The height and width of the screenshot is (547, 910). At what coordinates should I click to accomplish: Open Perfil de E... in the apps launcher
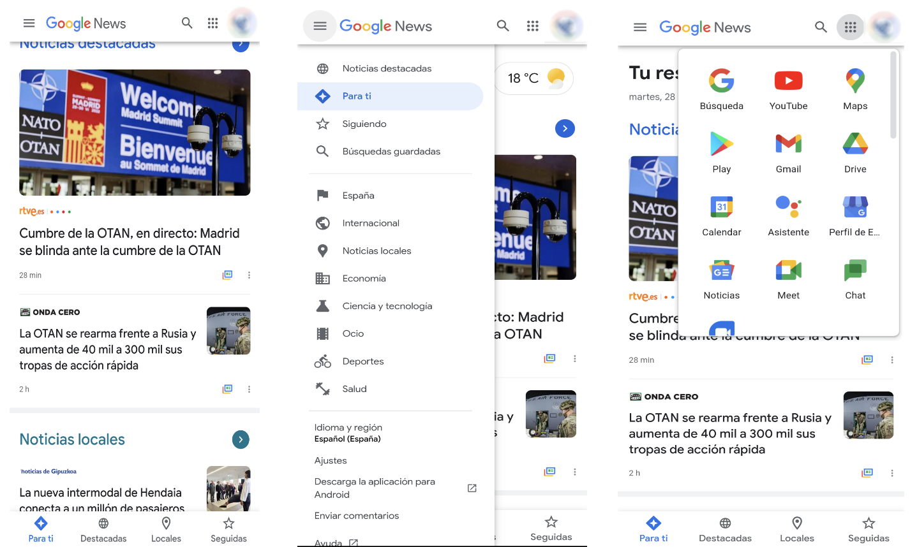pyautogui.click(x=855, y=215)
